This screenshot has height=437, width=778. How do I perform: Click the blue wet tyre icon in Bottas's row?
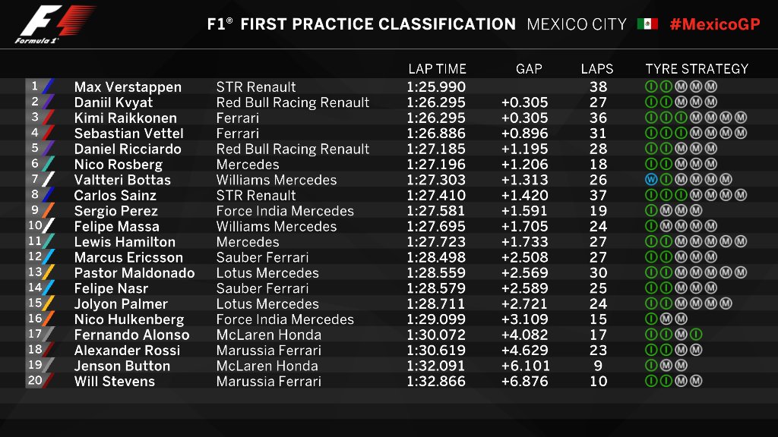[650, 180]
